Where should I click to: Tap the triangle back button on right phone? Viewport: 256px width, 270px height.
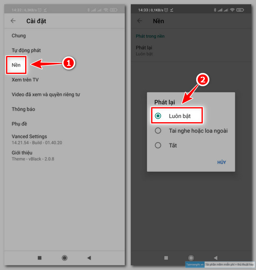point(215,258)
